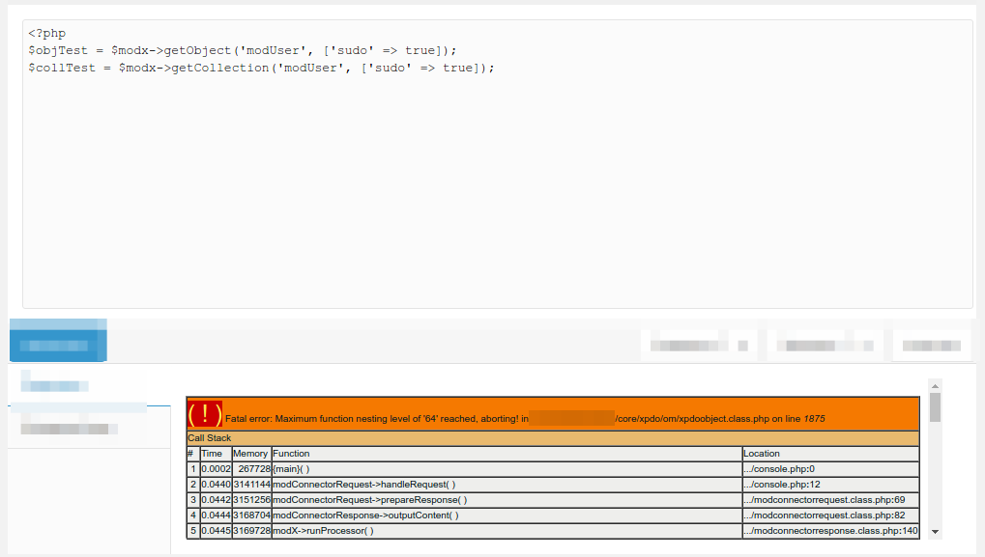Viewport: 985px width, 557px height.
Task: Click 'modConnectorRequest->prepareResponse( )' cell
Action: pyautogui.click(x=507, y=500)
